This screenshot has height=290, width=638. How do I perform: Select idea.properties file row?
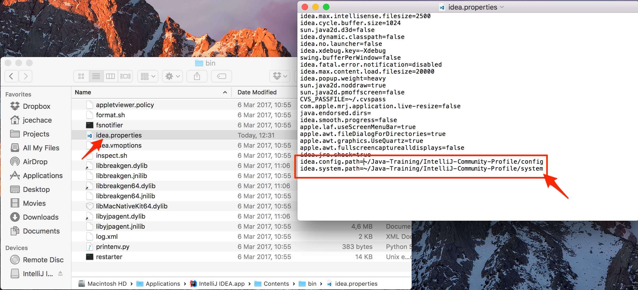click(x=184, y=135)
